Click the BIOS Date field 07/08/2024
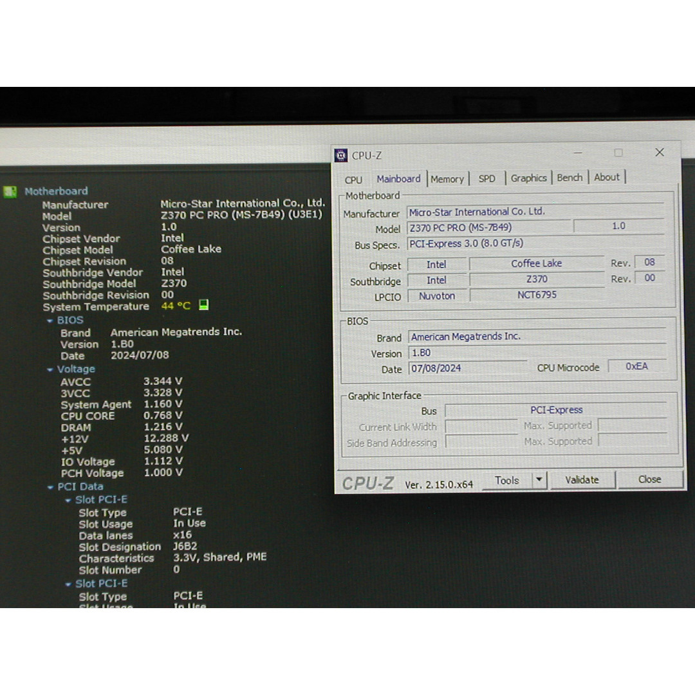The height and width of the screenshot is (695, 695). point(468,368)
